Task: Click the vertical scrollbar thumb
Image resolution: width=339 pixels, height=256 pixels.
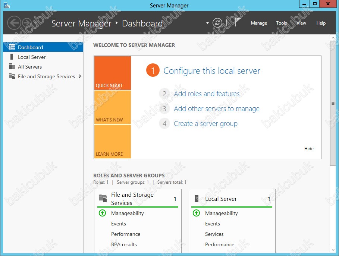Action: [x=333, y=104]
